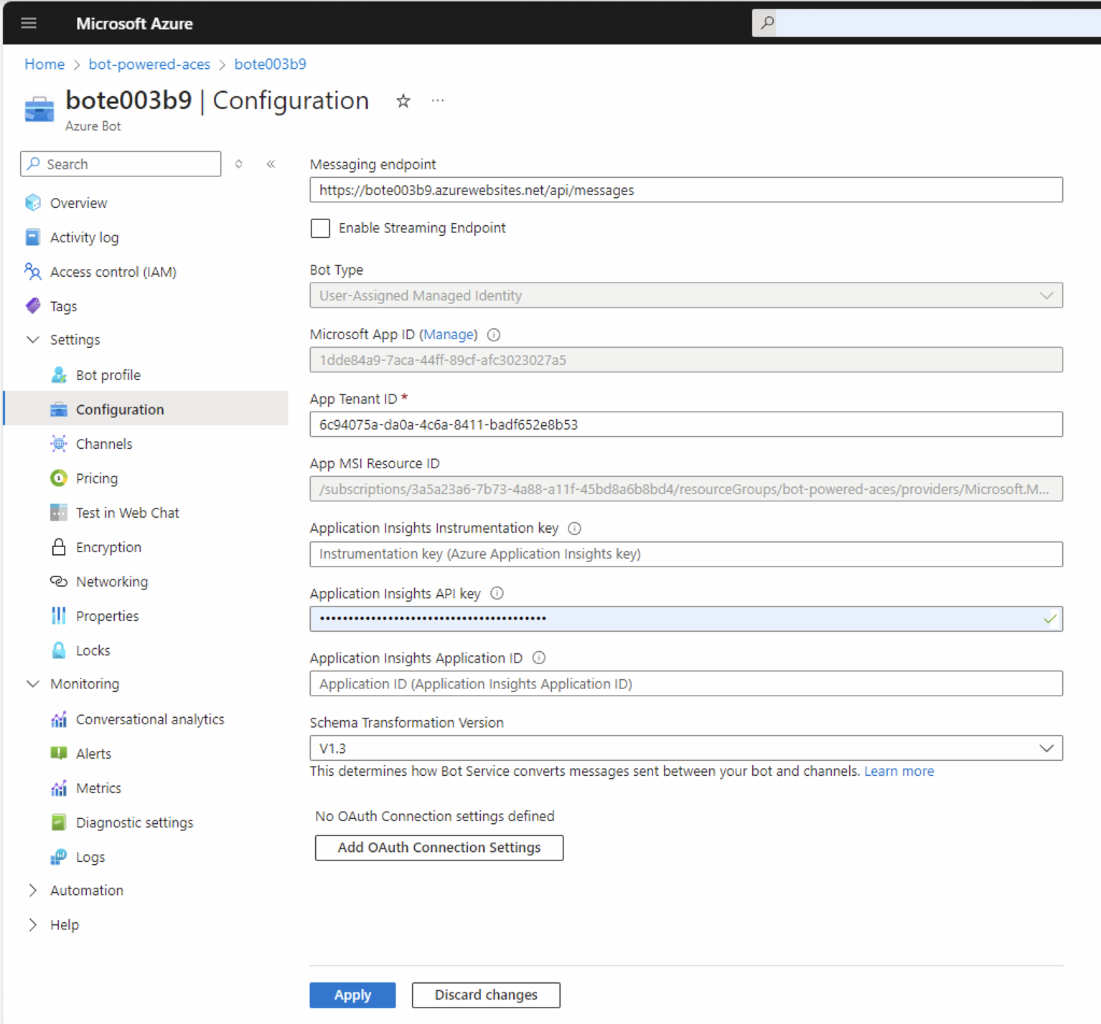Click the Microsoft App ID info icon
1101x1024 pixels.
point(493,334)
